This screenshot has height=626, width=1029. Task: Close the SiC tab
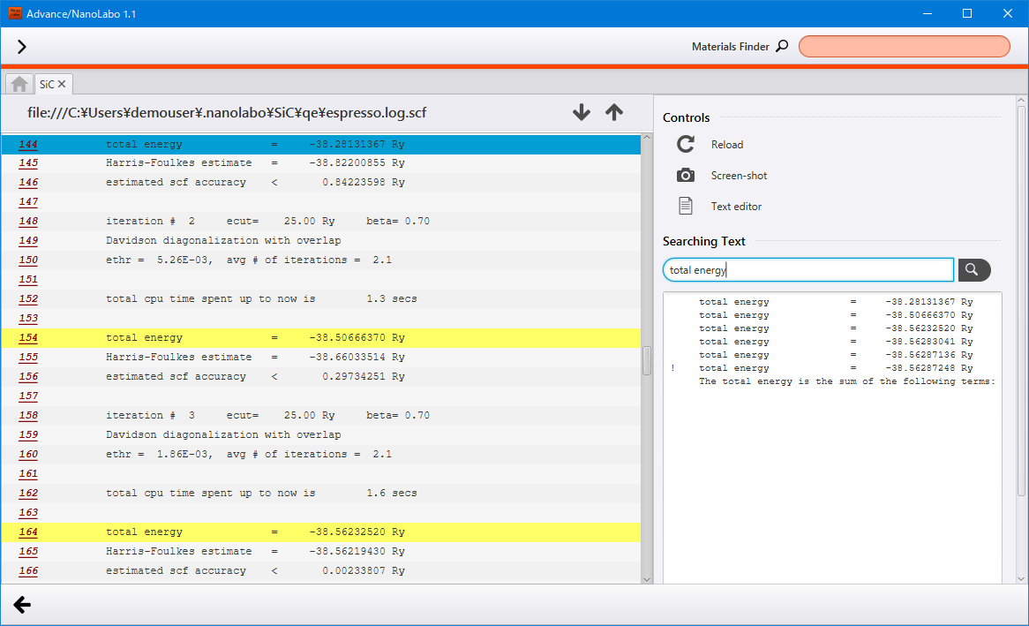62,84
